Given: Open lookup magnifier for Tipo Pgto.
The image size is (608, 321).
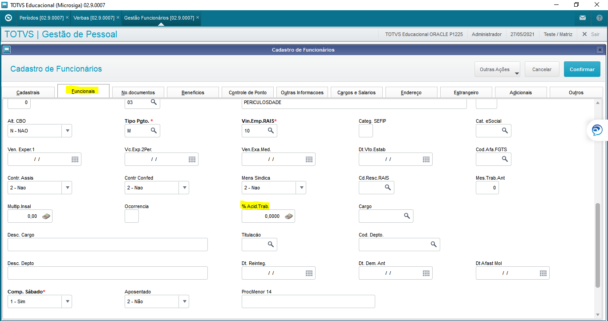Looking at the screenshot, I should pos(154,130).
